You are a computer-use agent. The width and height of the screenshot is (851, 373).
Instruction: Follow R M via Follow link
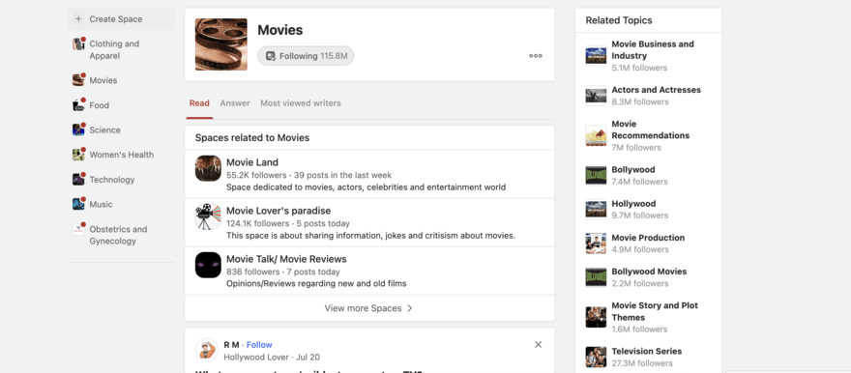point(259,345)
